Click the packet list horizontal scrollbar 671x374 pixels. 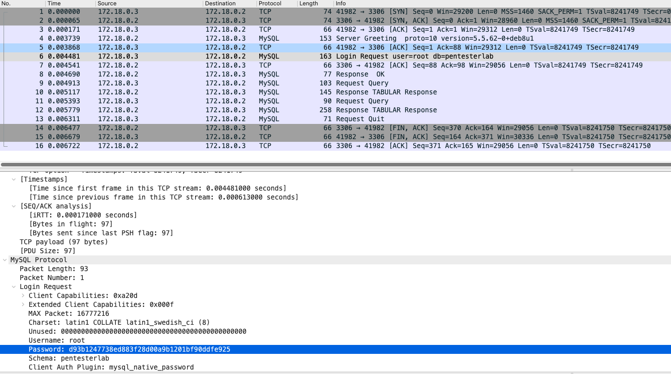point(335,165)
